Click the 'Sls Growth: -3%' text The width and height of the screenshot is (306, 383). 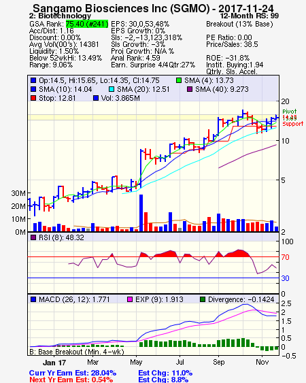click(138, 44)
